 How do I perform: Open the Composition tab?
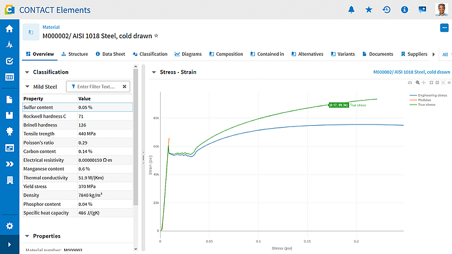pyautogui.click(x=226, y=54)
